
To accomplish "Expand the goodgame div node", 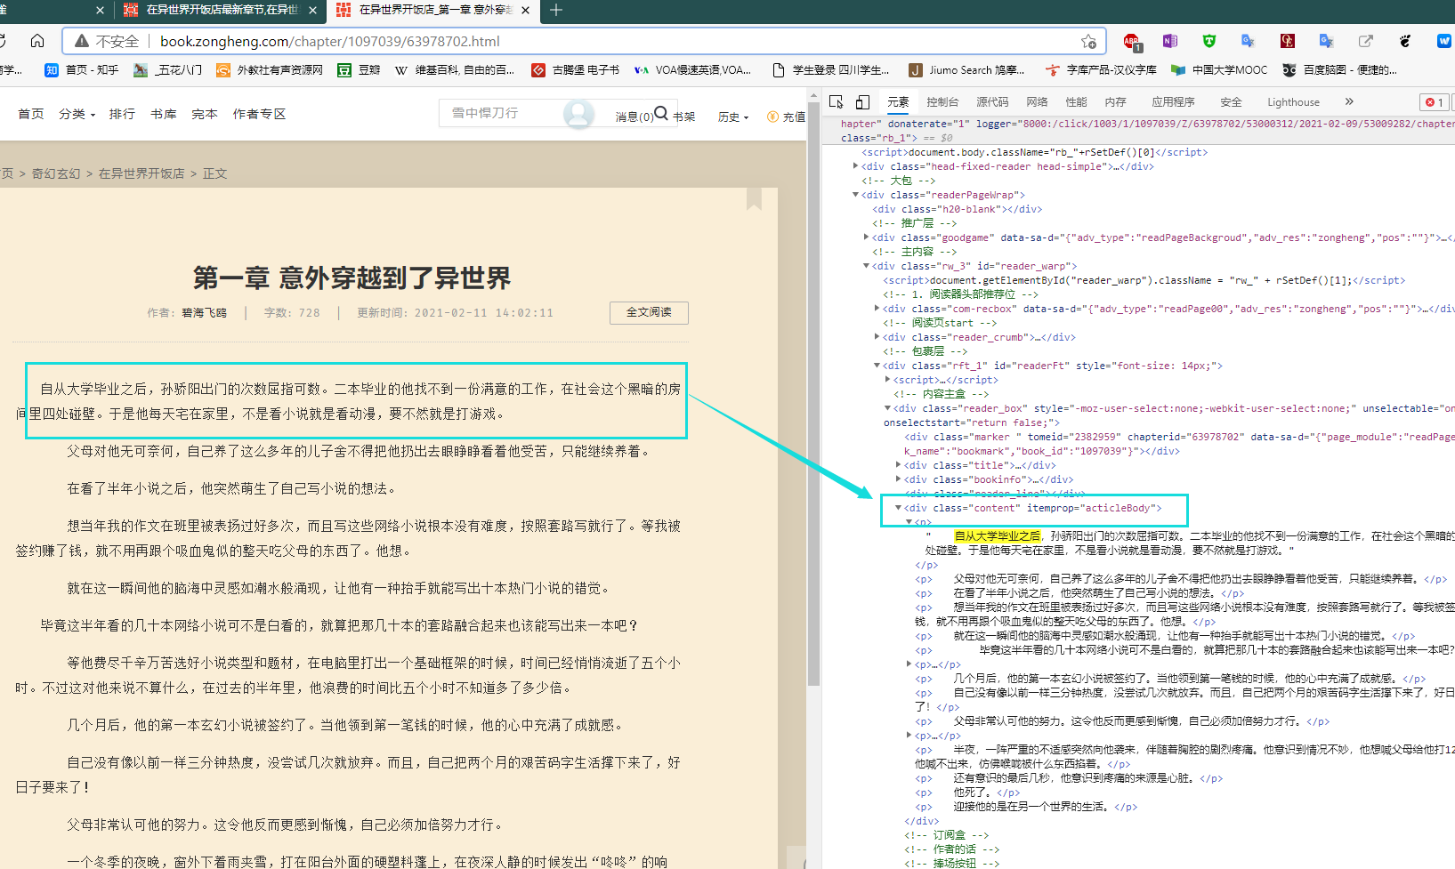I will click(867, 237).
